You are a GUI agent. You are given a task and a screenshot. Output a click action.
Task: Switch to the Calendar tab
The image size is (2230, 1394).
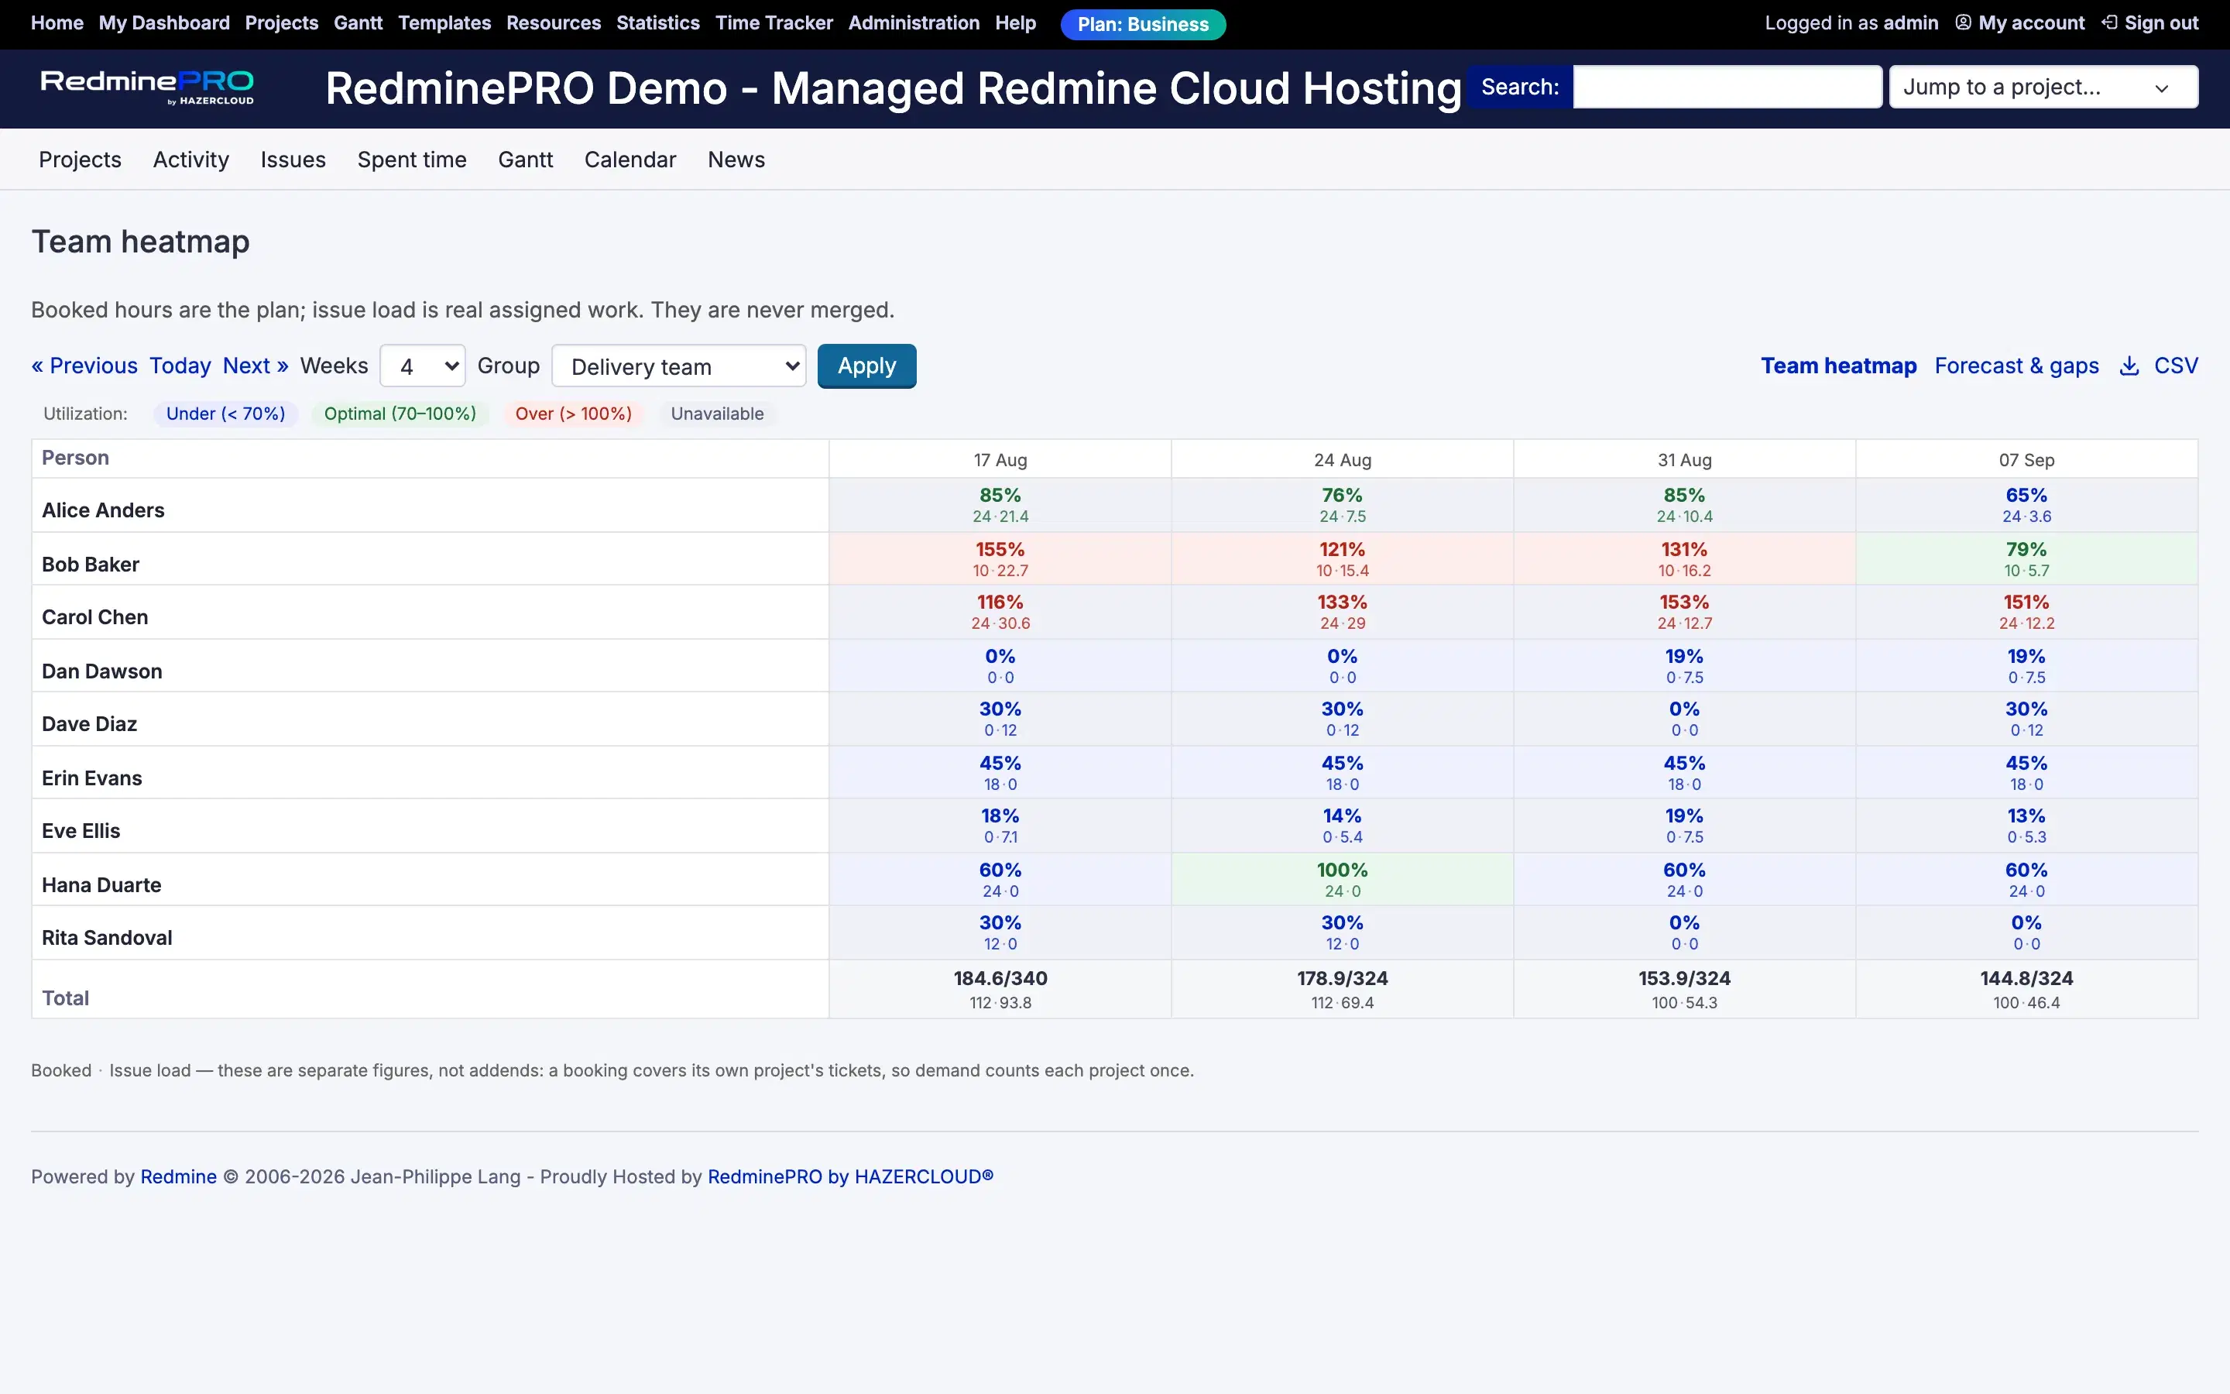coord(630,160)
